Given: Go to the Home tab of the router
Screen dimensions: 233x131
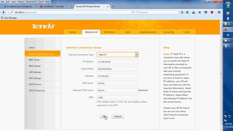Looking at the screenshot, I should [72, 32].
